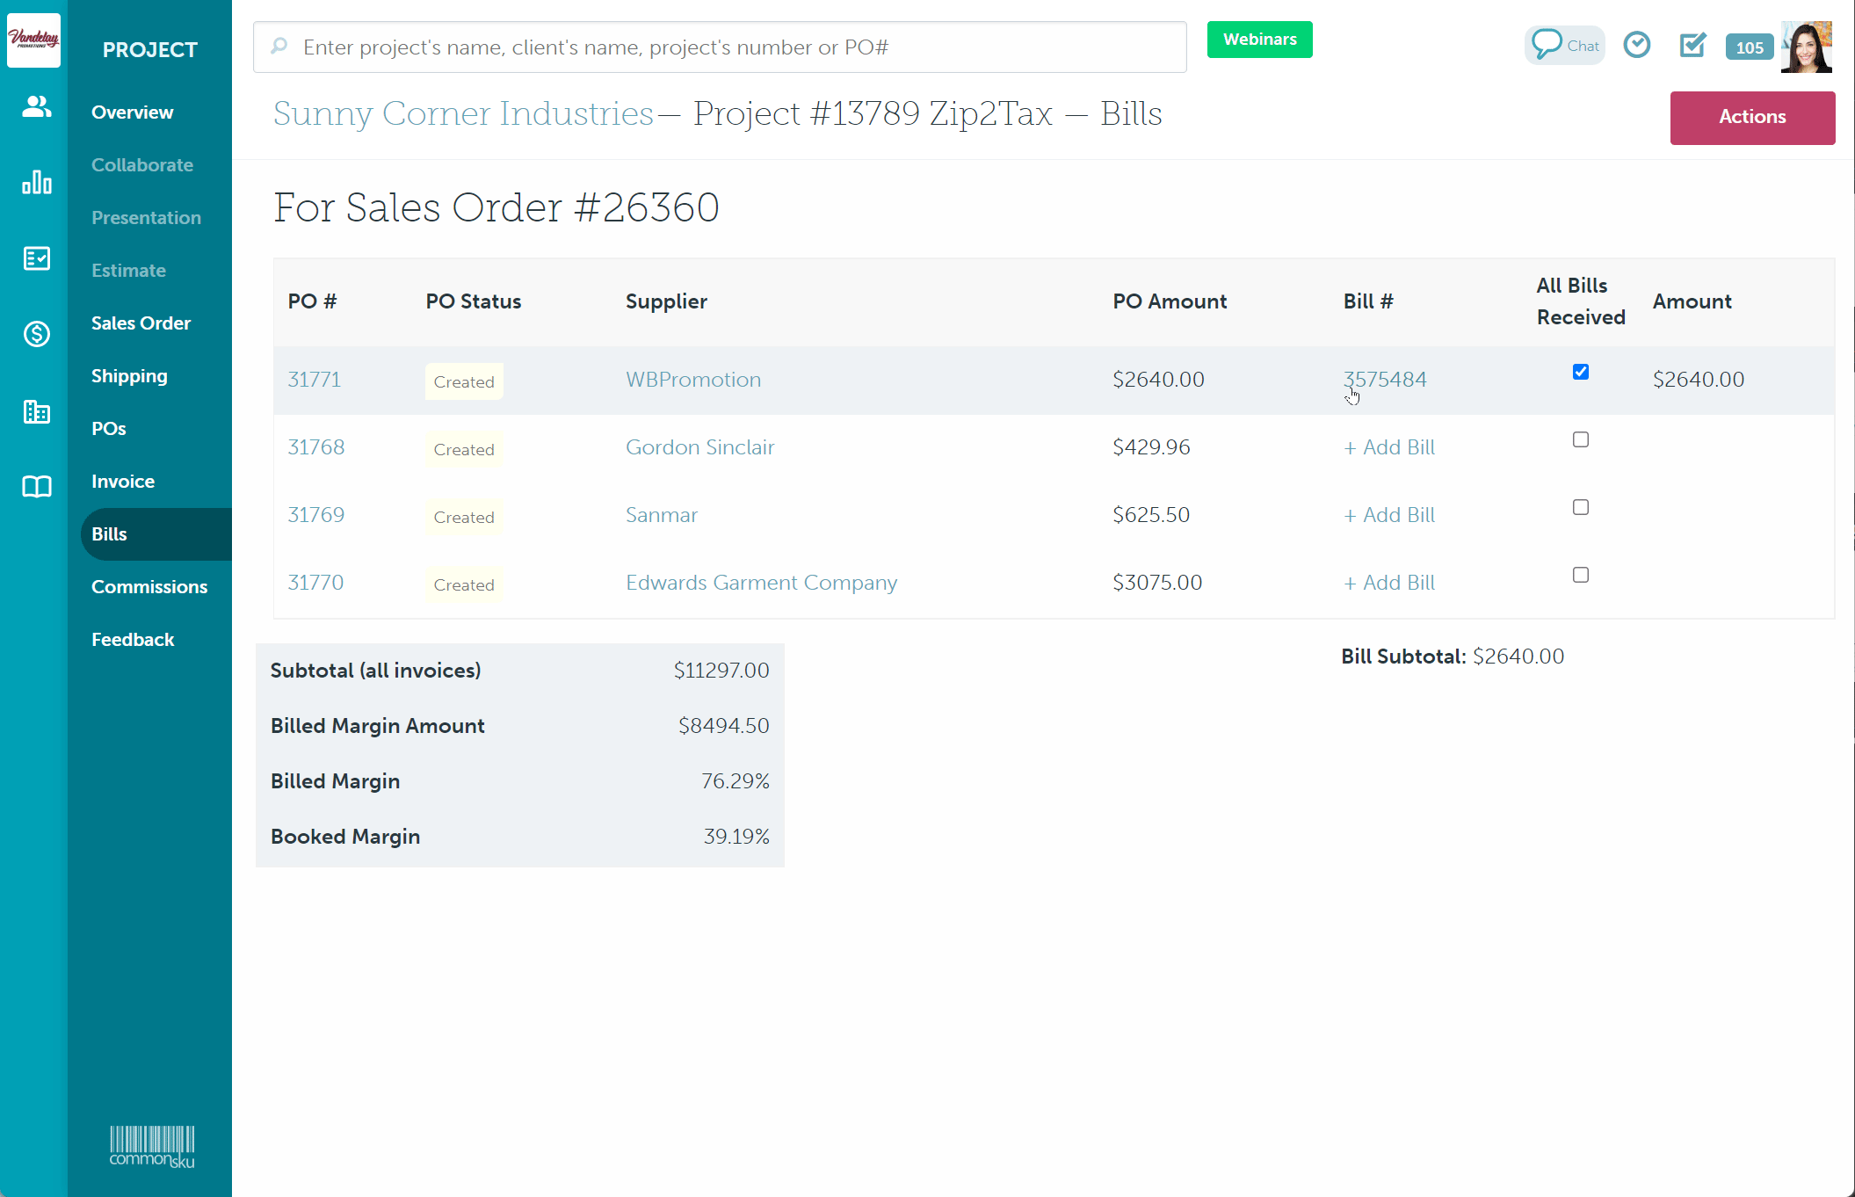The height and width of the screenshot is (1197, 1855).
Task: Open the clock icon in the top bar
Action: pos(1637,44)
